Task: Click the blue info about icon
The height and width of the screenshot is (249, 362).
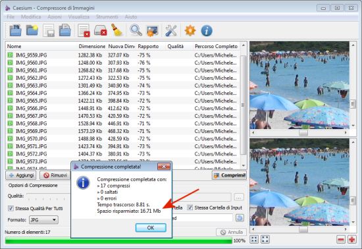Action: pyautogui.click(x=207, y=30)
